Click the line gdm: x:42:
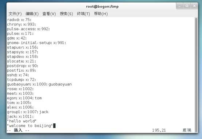202x139 pixels. coord(17,38)
